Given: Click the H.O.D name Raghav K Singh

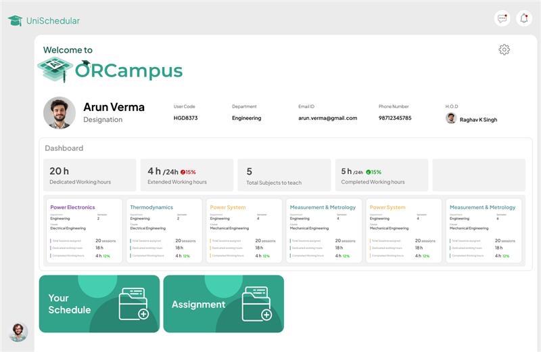Looking at the screenshot, I should pos(479,120).
